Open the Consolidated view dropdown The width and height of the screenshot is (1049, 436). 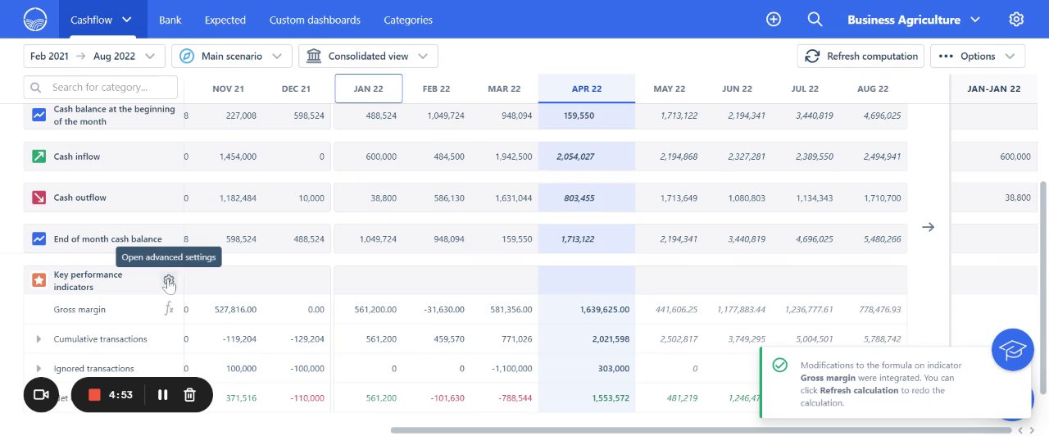pyautogui.click(x=368, y=56)
